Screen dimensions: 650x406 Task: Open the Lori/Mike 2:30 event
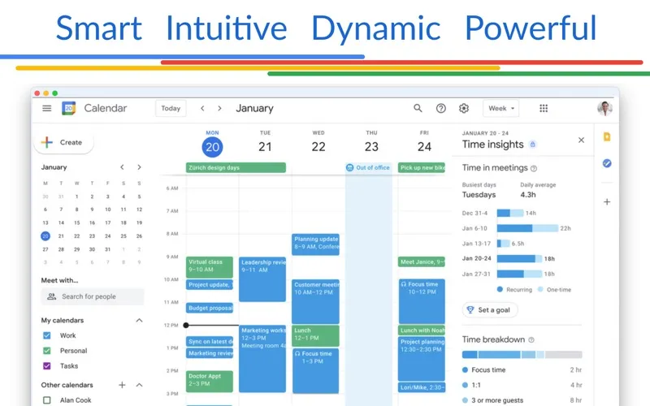click(422, 387)
